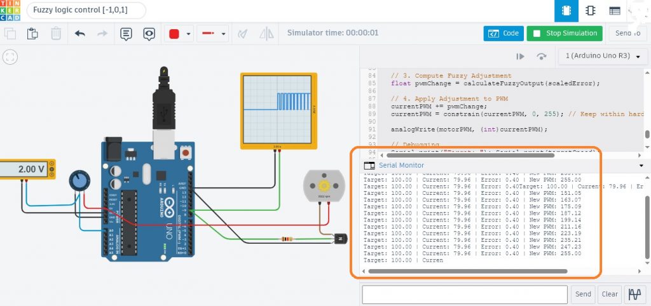Screen dimensions: 651x306
Task: Click the oscilloscope component
Action: point(278,111)
